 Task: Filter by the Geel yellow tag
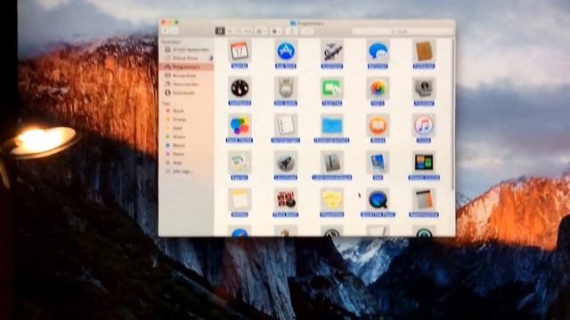(187, 128)
